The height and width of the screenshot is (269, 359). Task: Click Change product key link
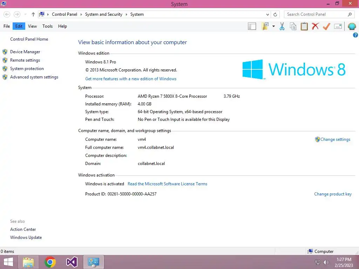pos(333,194)
